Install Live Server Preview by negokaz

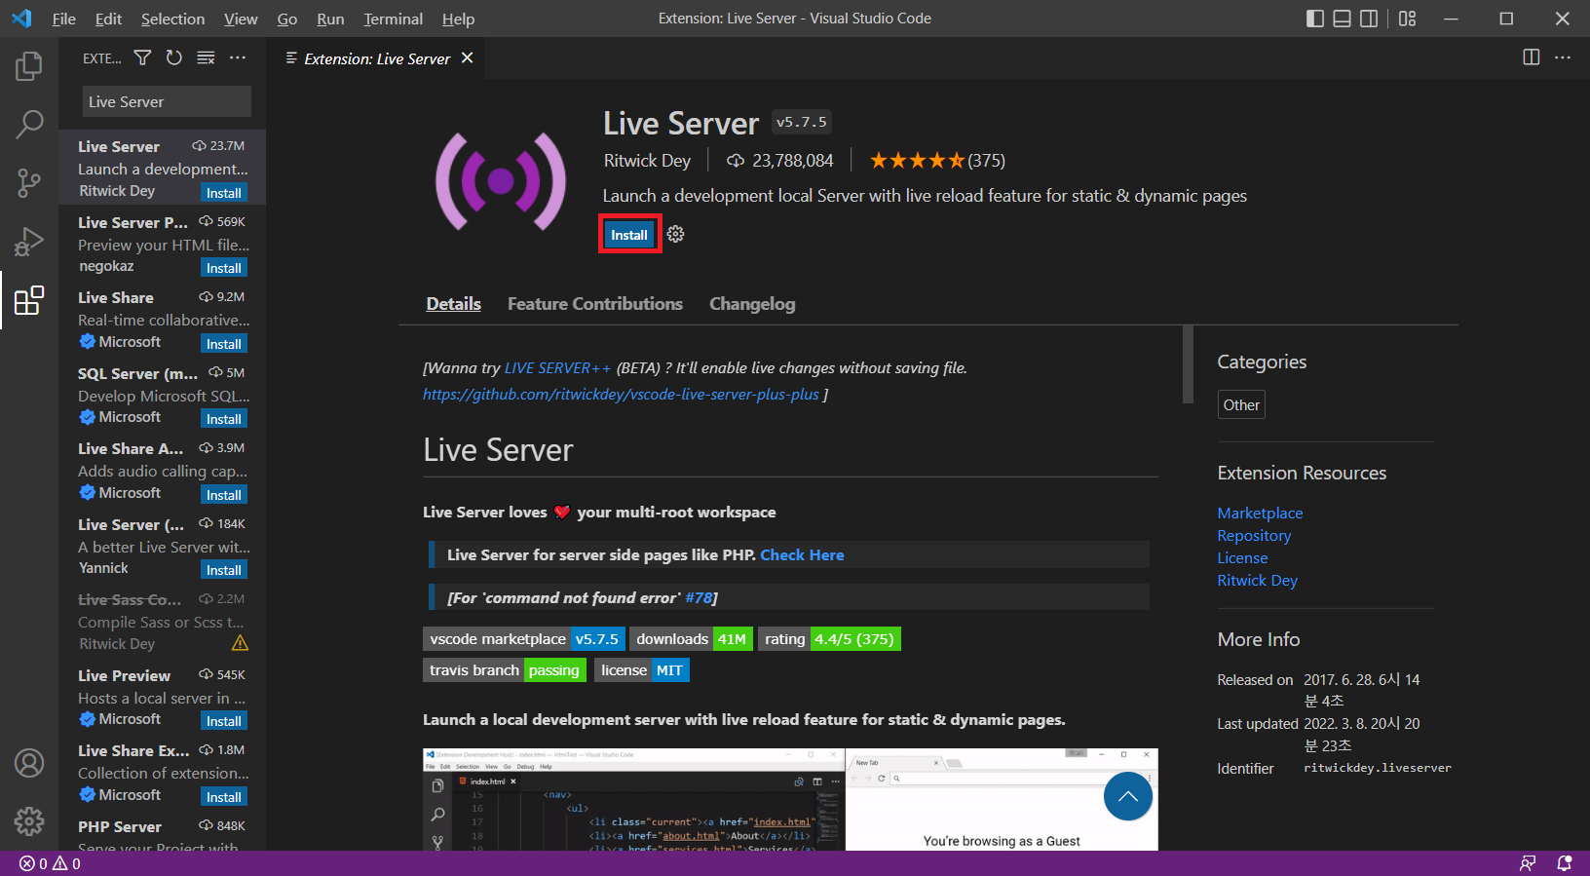[224, 268]
